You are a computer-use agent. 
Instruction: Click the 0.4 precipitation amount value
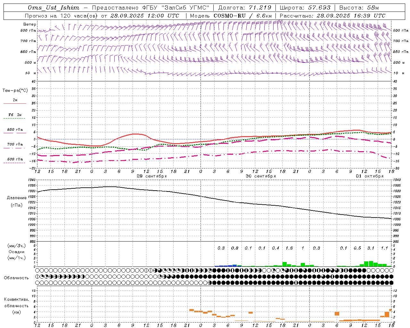(x=275, y=248)
